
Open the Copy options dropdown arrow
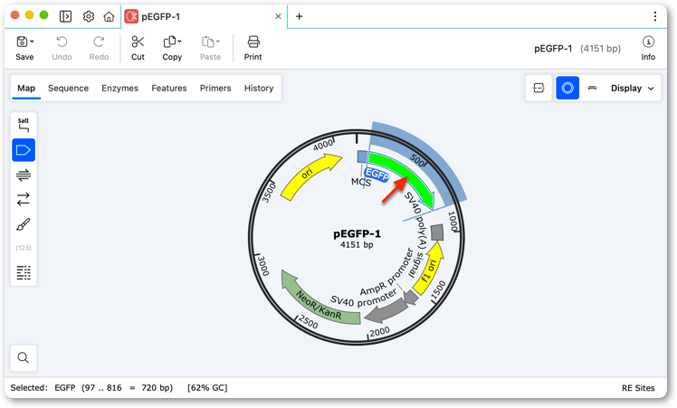point(179,42)
